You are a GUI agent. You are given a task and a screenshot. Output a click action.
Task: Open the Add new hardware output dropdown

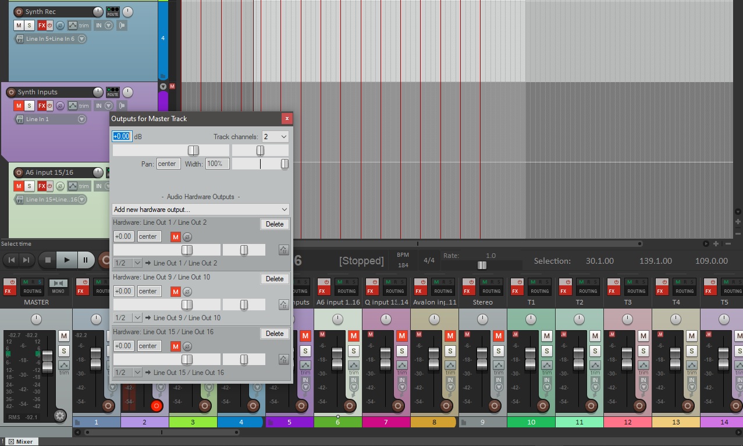200,209
